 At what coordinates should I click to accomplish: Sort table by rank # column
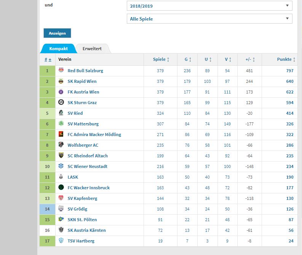48,60
